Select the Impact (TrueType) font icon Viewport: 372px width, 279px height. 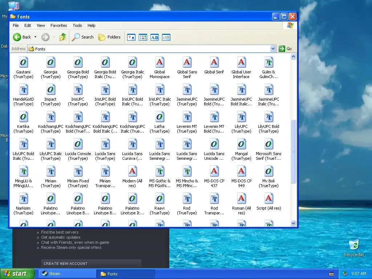click(50, 89)
